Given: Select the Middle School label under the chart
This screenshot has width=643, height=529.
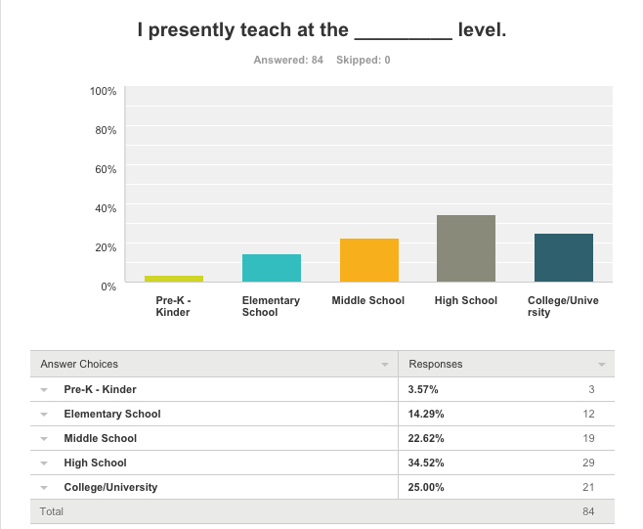Looking at the screenshot, I should click(368, 300).
